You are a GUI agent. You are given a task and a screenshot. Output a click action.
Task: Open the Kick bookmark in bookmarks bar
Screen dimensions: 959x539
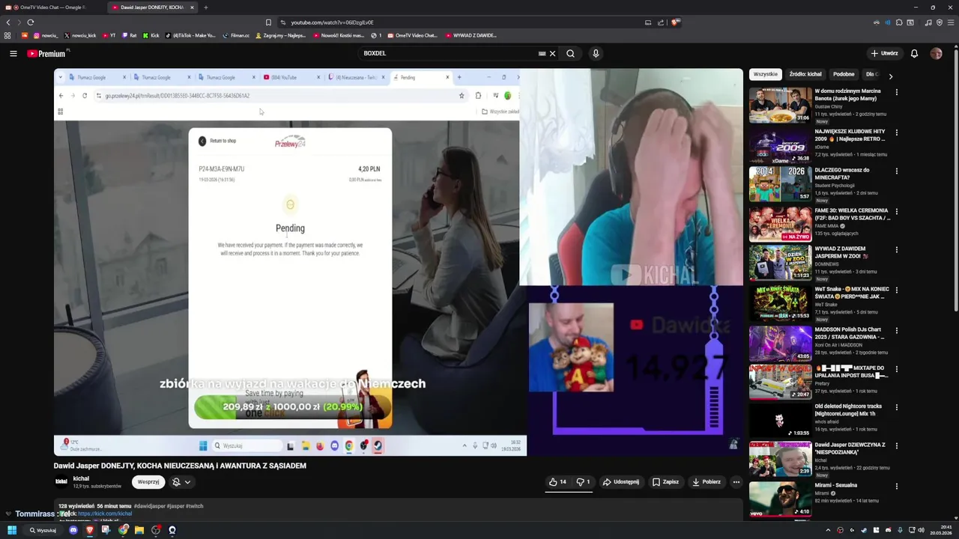[151, 35]
